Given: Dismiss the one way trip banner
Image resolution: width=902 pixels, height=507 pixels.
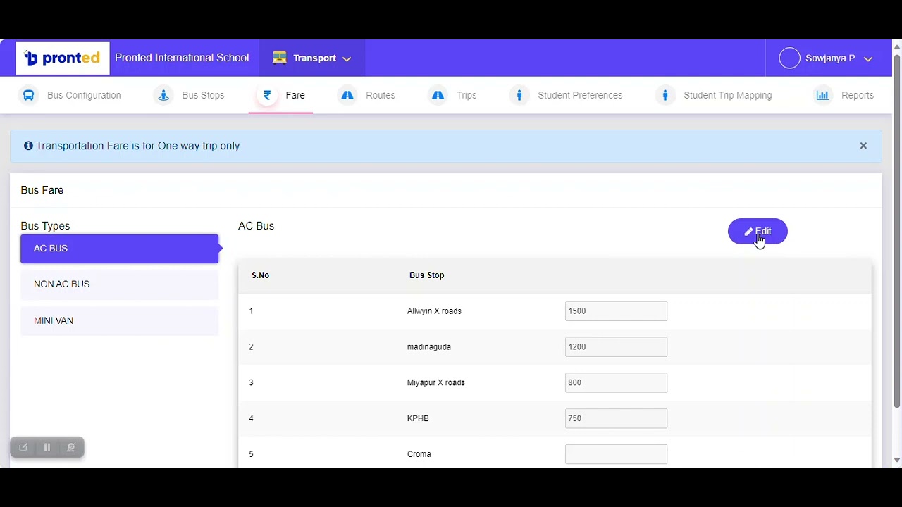Looking at the screenshot, I should click(x=863, y=146).
